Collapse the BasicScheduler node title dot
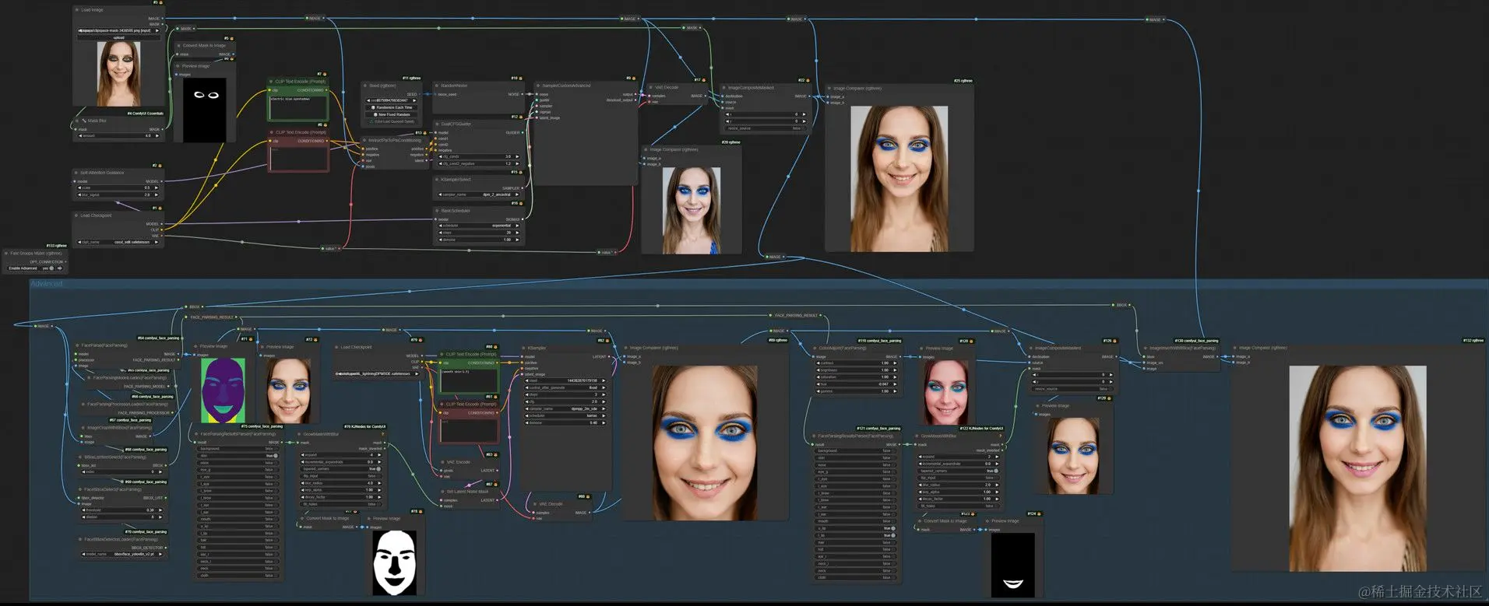Screen dimensions: 1489x606 437,211
